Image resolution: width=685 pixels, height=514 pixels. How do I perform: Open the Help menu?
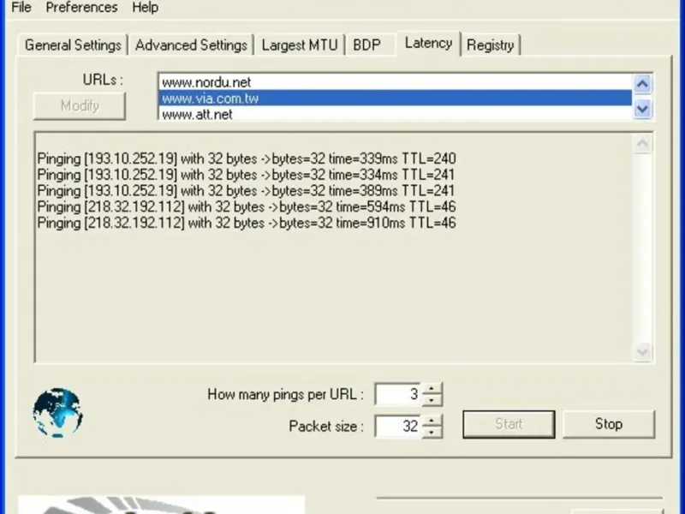145,8
